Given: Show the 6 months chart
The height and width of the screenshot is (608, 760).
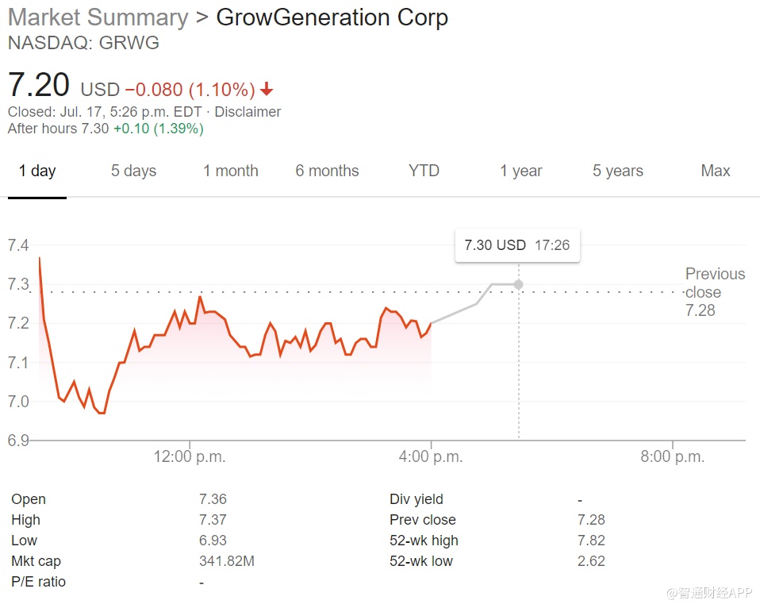Looking at the screenshot, I should pyautogui.click(x=327, y=171).
